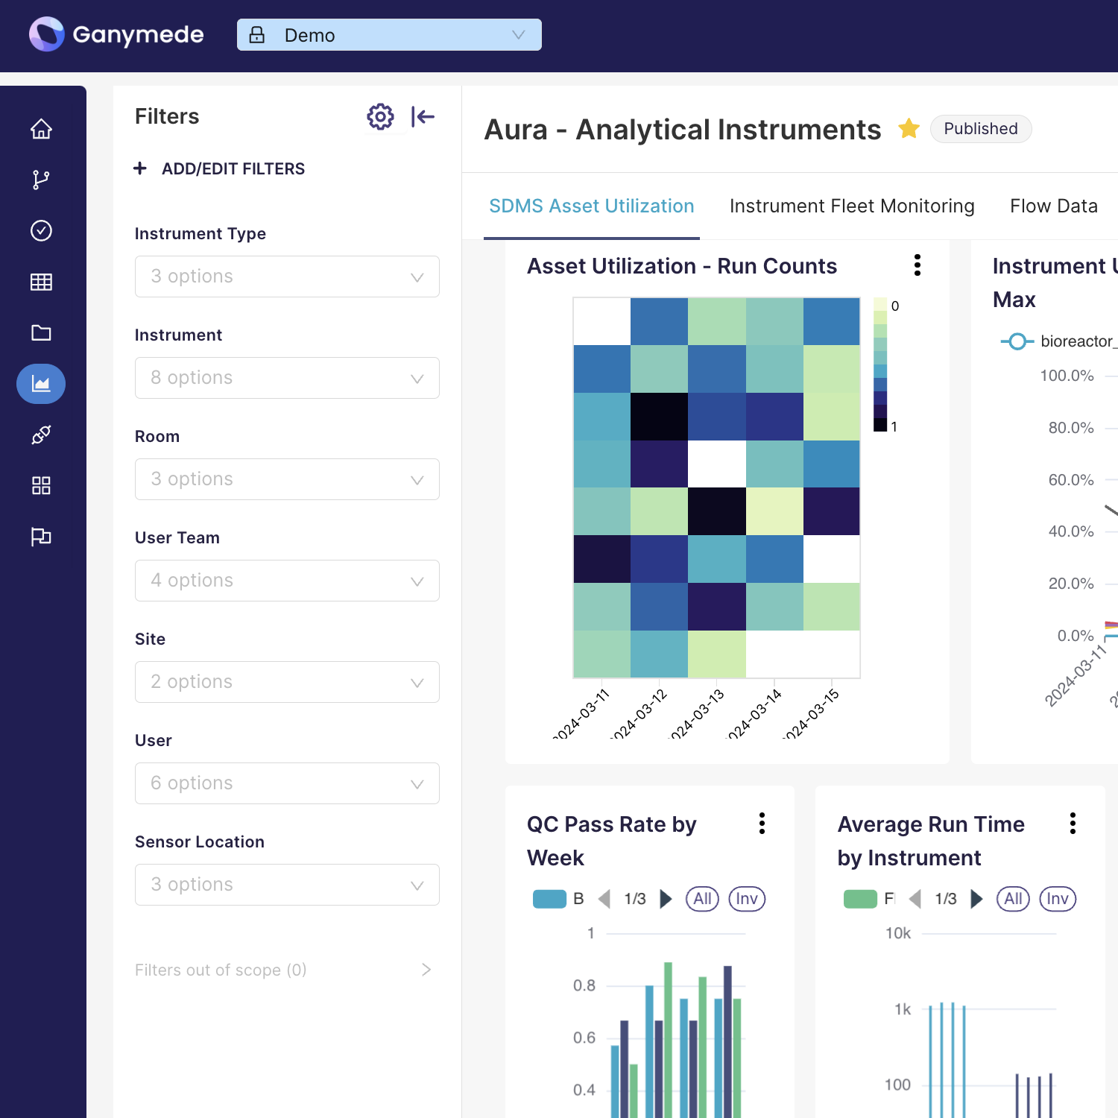The width and height of the screenshot is (1118, 1118).
Task: Open Room filter dropdown
Action: click(287, 479)
